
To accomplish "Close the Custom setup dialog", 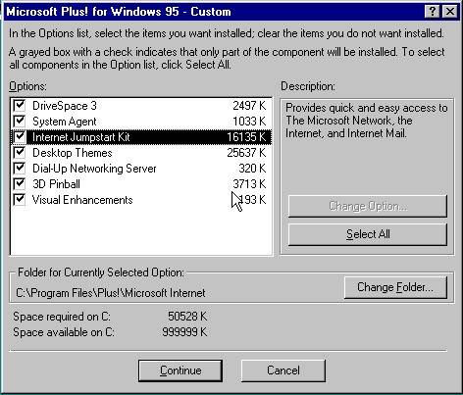I will point(450,12).
